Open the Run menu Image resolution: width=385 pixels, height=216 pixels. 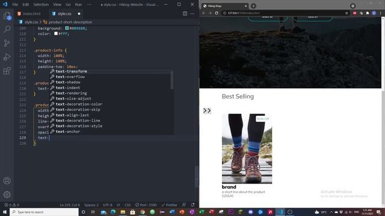tap(78, 4)
